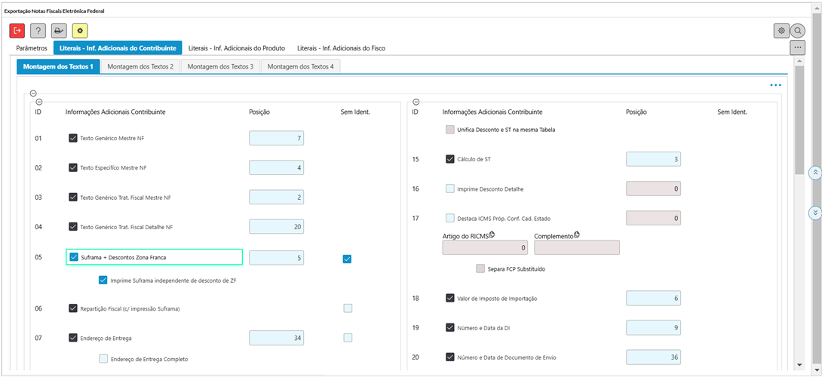Enable the Imprime Desconto Detalhe checkbox
This screenshot has height=377, width=822.
point(450,188)
